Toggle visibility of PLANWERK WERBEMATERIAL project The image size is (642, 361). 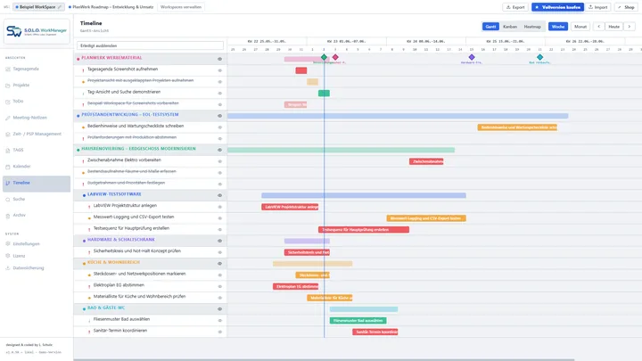coord(219,59)
